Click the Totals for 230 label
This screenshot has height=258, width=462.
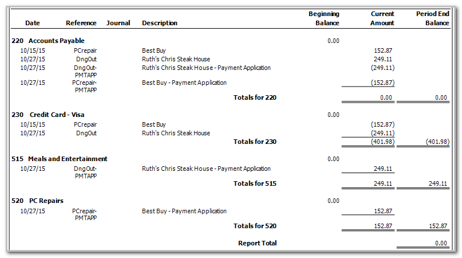click(255, 142)
